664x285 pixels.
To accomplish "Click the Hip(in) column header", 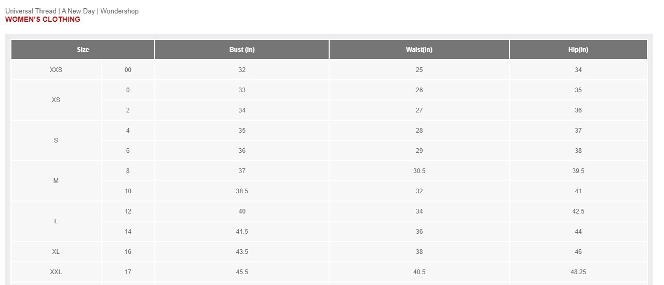I will [x=578, y=50].
